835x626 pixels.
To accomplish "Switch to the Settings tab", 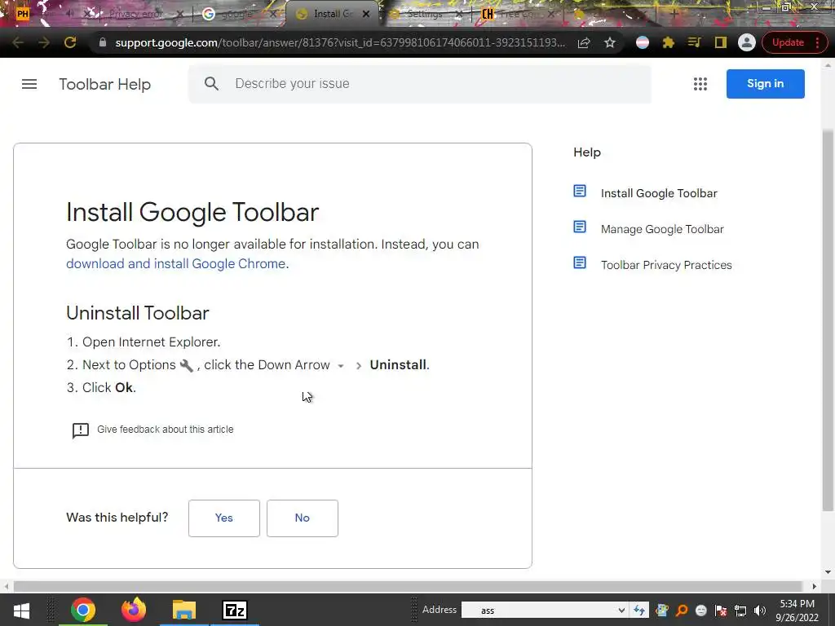I will 424,15.
